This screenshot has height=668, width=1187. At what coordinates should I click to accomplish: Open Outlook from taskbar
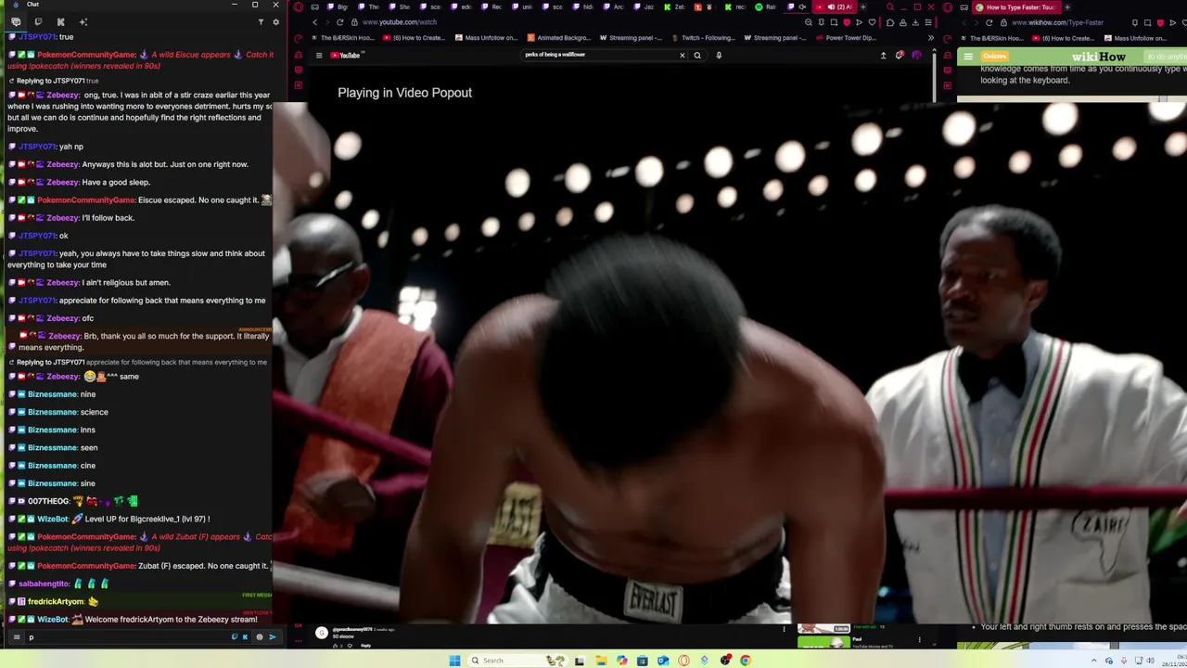pyautogui.click(x=663, y=661)
